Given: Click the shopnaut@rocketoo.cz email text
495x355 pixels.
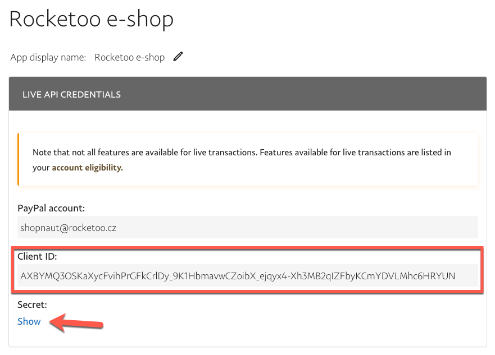Looking at the screenshot, I should [x=68, y=228].
